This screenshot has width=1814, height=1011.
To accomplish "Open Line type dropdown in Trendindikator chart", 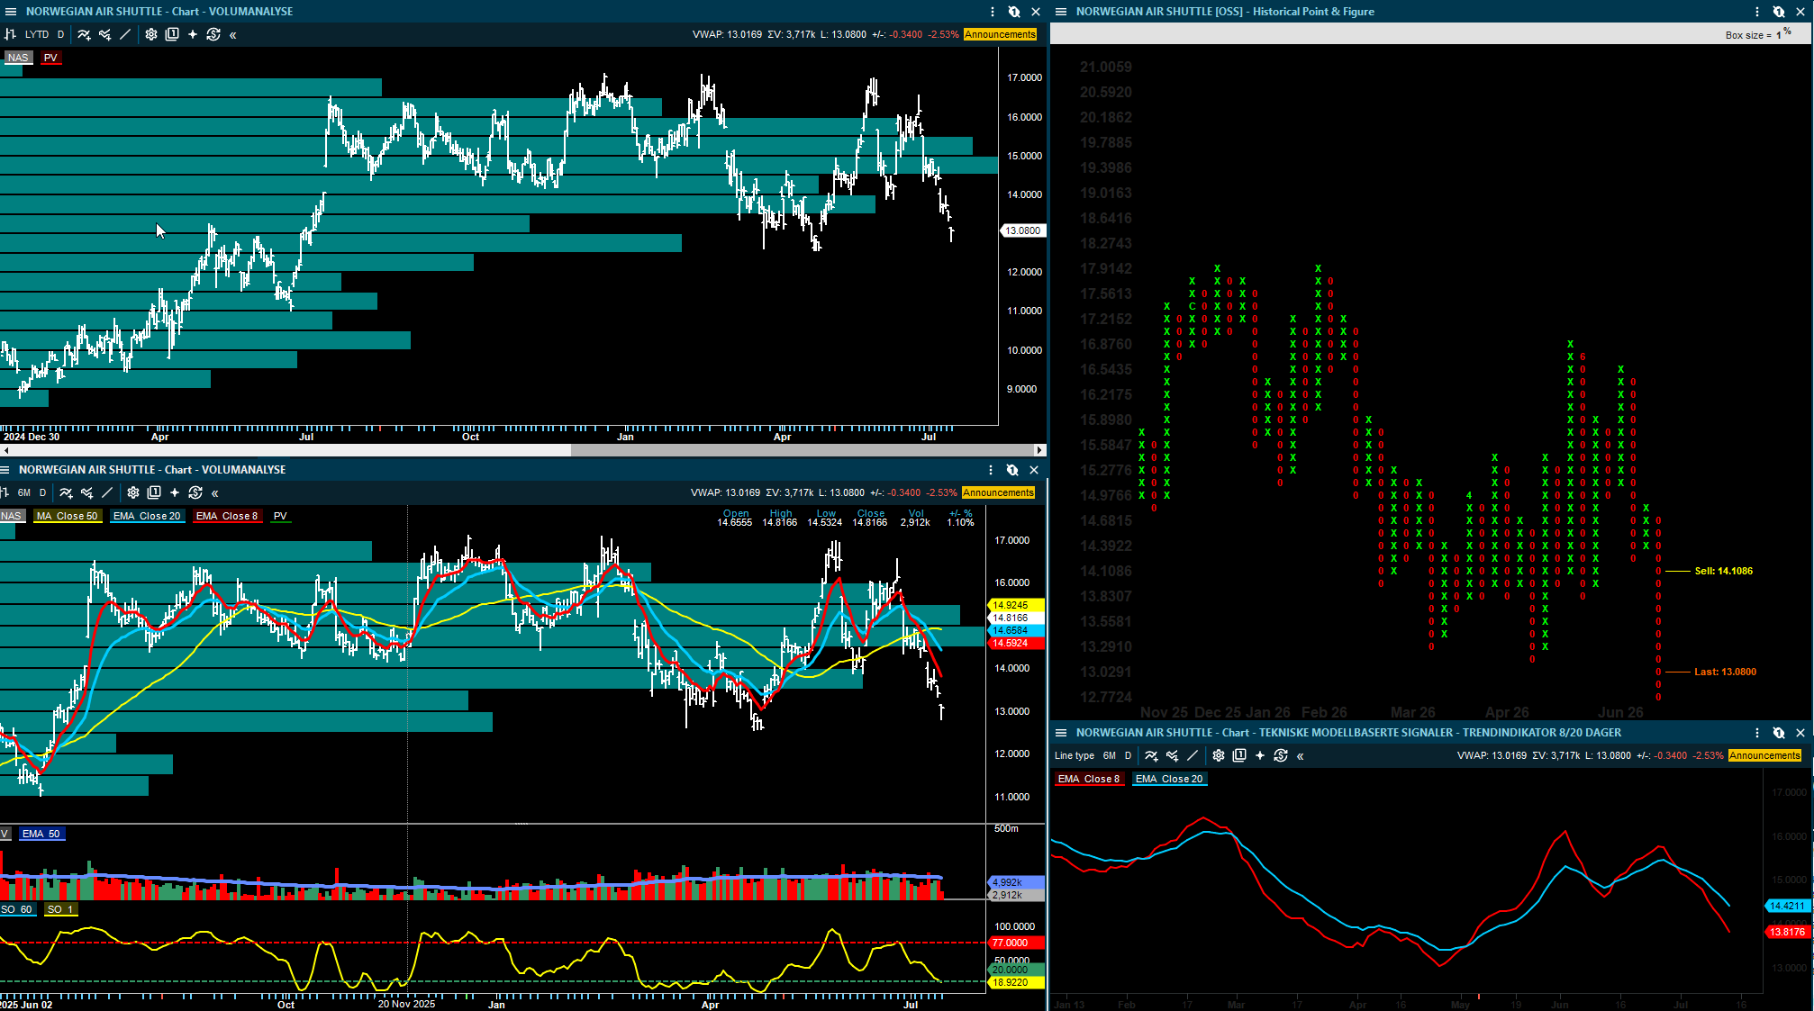I will tap(1075, 755).
